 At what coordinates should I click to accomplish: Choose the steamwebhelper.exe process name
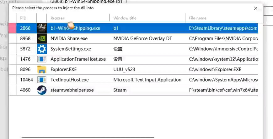72,90
